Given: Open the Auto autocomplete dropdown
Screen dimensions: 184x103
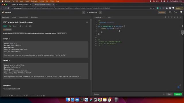Looking at the screenshot, I should [x=109, y=17].
